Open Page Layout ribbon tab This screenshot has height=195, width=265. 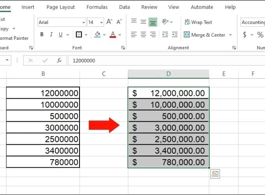click(x=60, y=7)
